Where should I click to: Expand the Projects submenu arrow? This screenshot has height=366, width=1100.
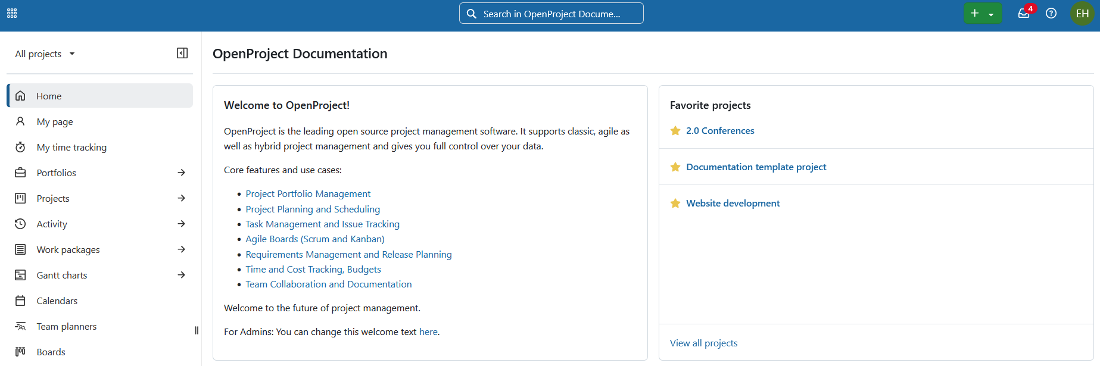[x=182, y=198]
